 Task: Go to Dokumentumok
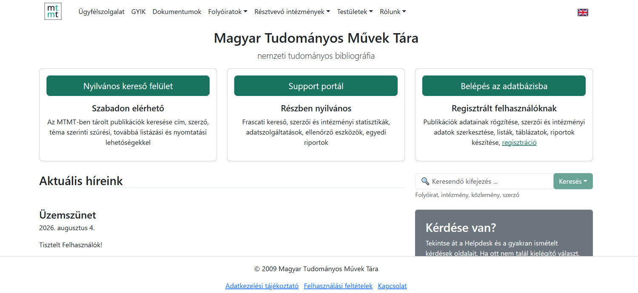tap(177, 12)
